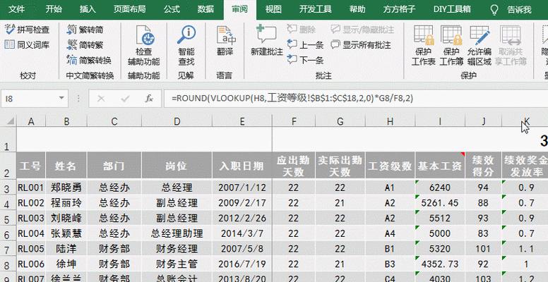This screenshot has width=548, height=282.
Task: Click 显示所有批注 show all comments
Action: (361, 44)
